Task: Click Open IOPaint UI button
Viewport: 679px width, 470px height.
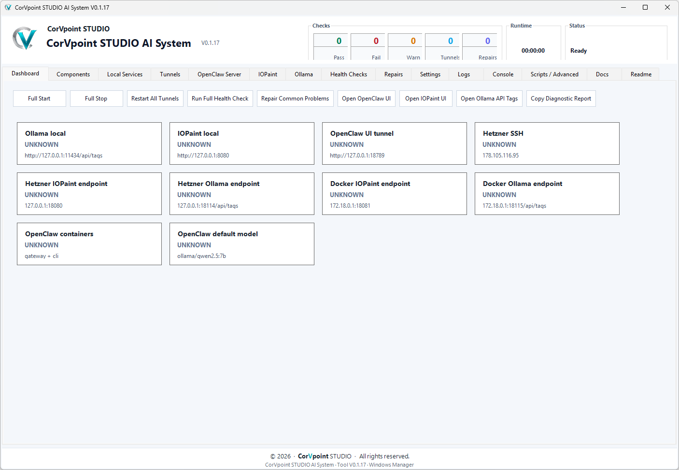Action: click(426, 99)
